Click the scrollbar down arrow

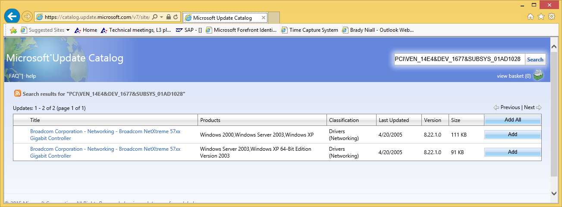coord(554,193)
